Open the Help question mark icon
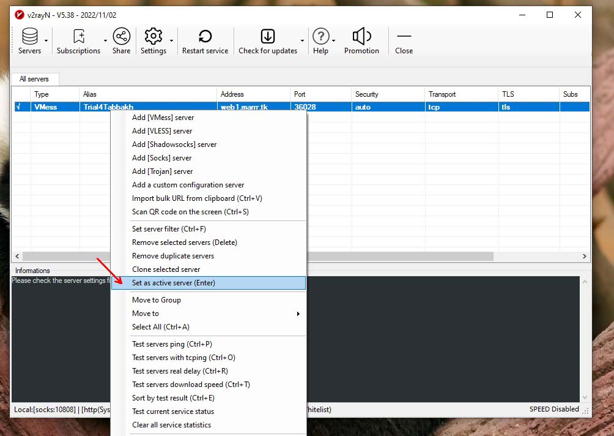Image resolution: width=614 pixels, height=436 pixels. coord(320,37)
